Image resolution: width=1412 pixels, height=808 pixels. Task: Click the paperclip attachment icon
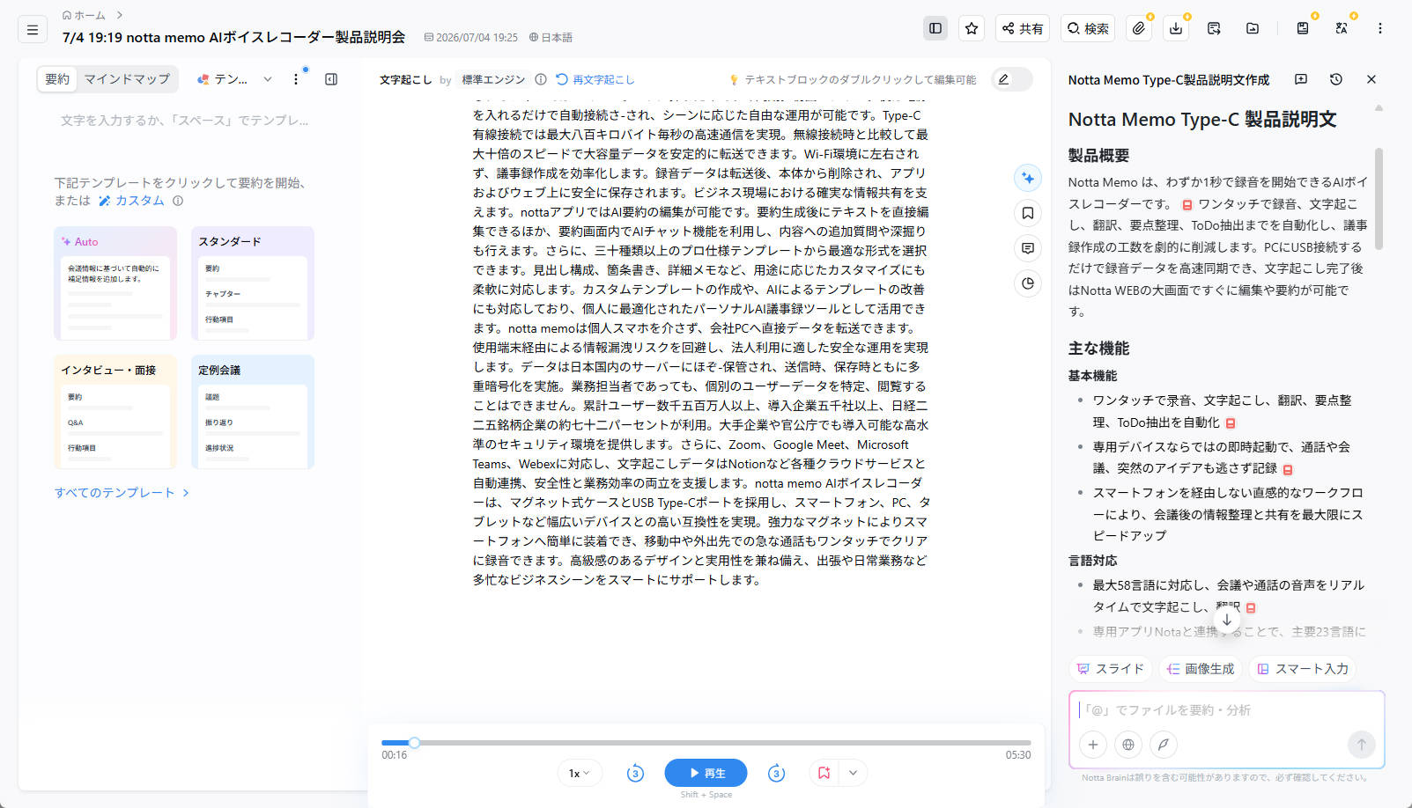1139,28
